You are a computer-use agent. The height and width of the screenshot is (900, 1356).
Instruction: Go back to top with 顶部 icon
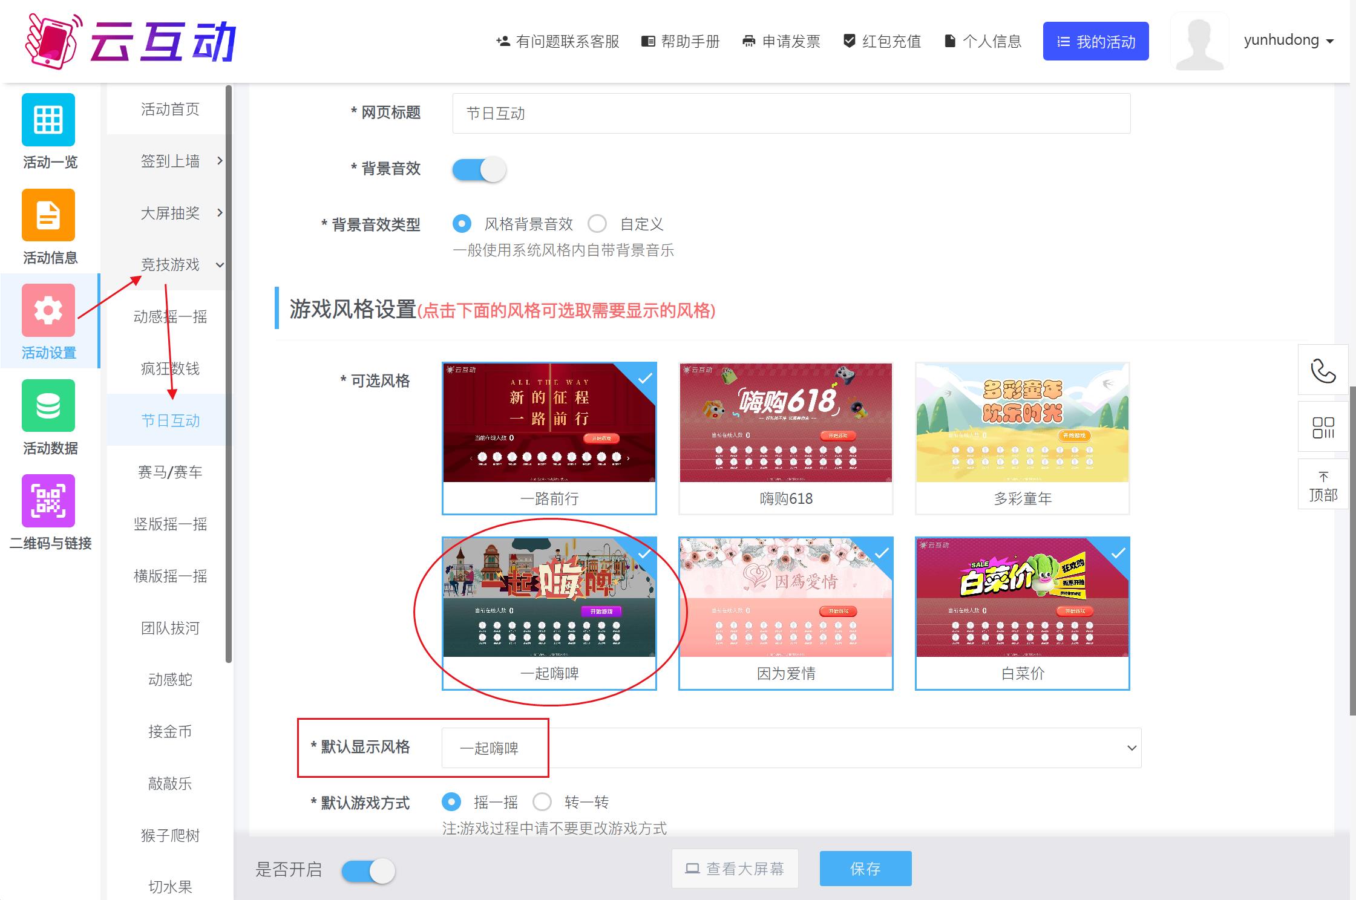(x=1323, y=486)
